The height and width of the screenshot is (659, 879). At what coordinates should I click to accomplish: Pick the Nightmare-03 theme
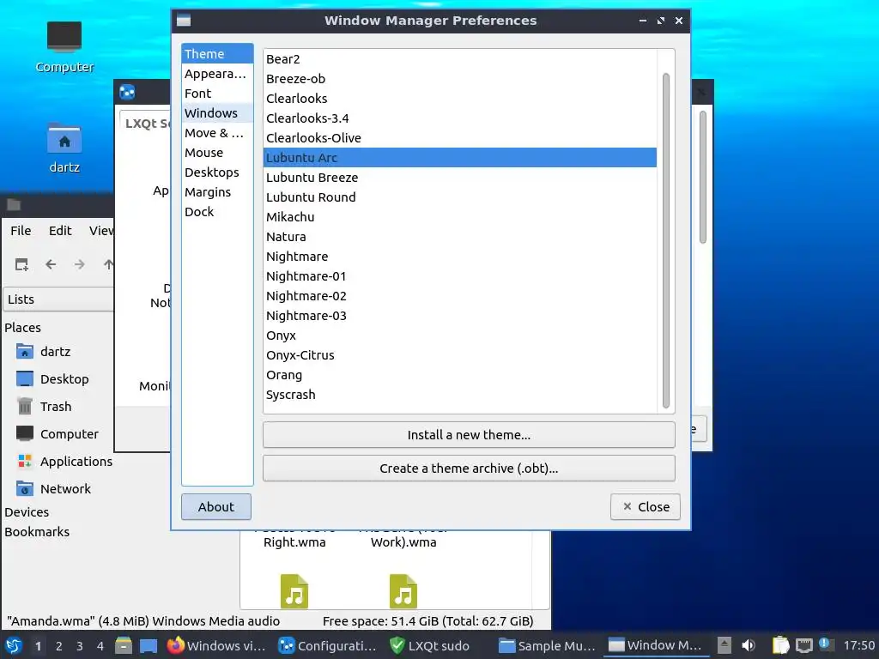click(460, 316)
